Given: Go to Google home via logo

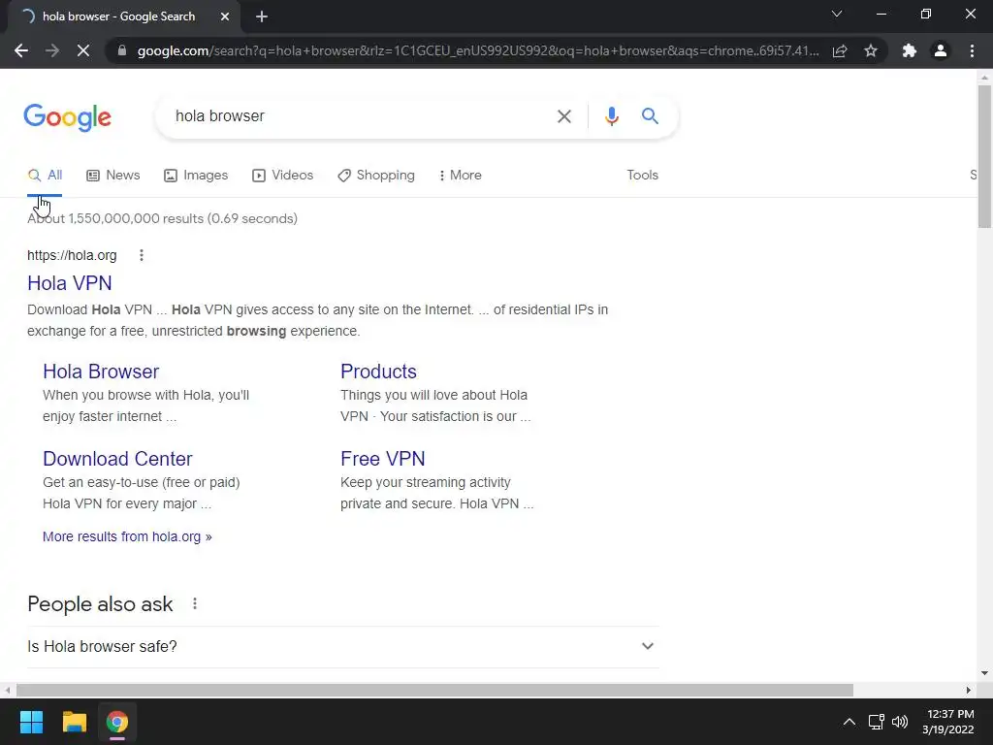Looking at the screenshot, I should [x=67, y=117].
